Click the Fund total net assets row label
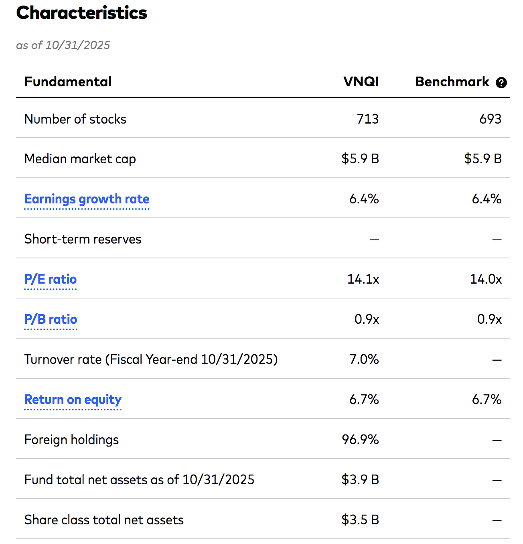523x544 pixels. 139,480
